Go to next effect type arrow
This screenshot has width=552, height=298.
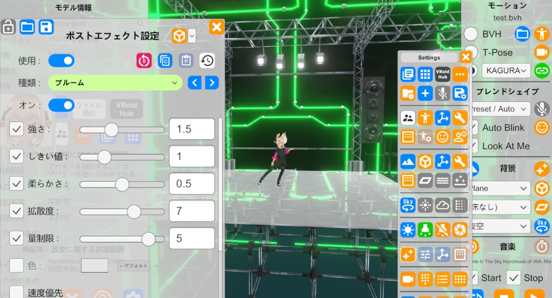pos(212,83)
